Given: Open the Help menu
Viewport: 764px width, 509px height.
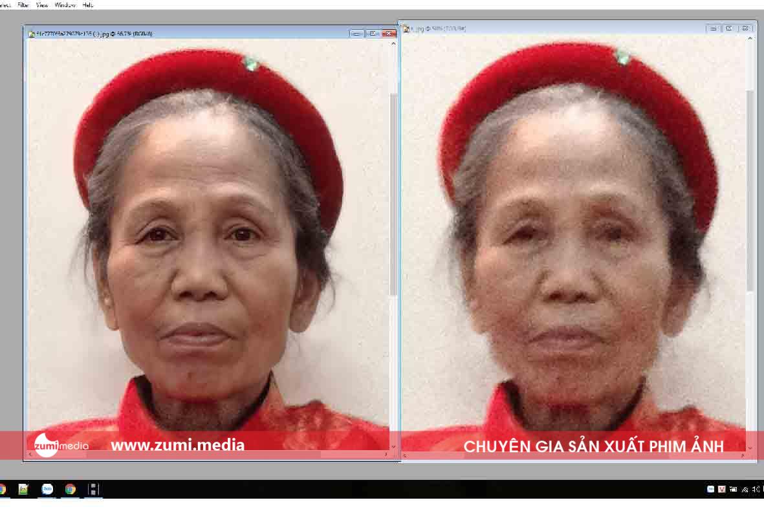Looking at the screenshot, I should tap(88, 5).
